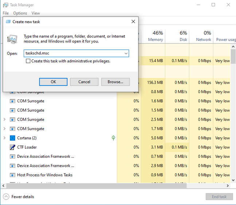236x205 pixels.
Task: Click the Host Process for Windows Tasks icon
Action: point(12,175)
